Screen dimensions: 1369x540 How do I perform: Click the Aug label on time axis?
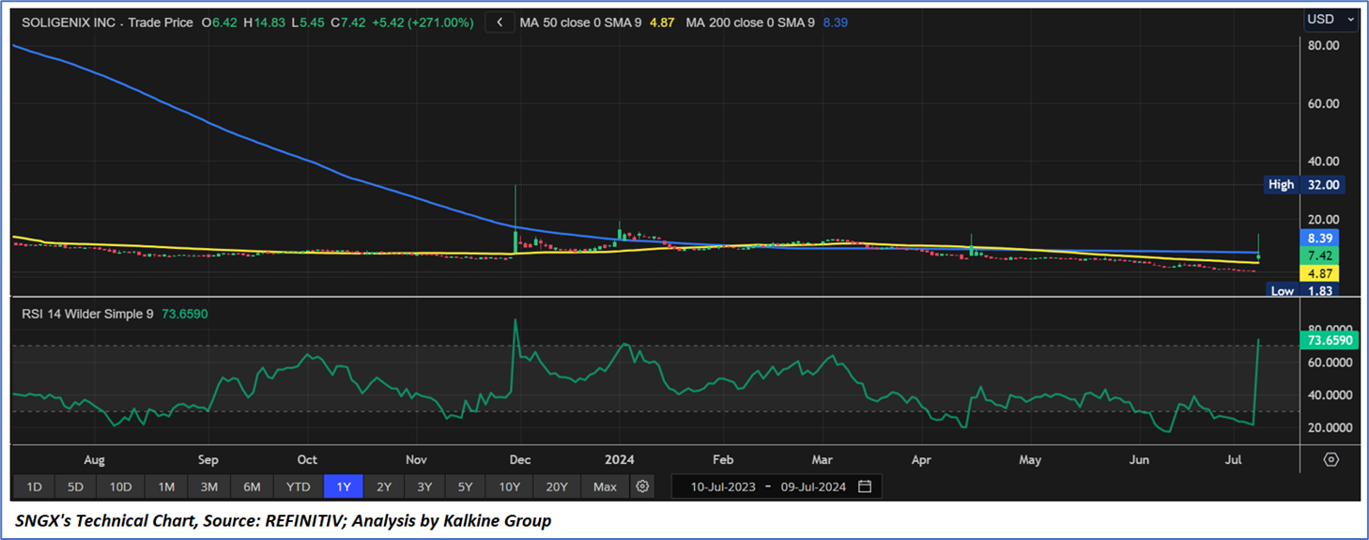[95, 460]
